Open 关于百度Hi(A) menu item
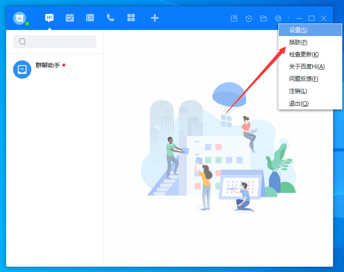 (307, 66)
